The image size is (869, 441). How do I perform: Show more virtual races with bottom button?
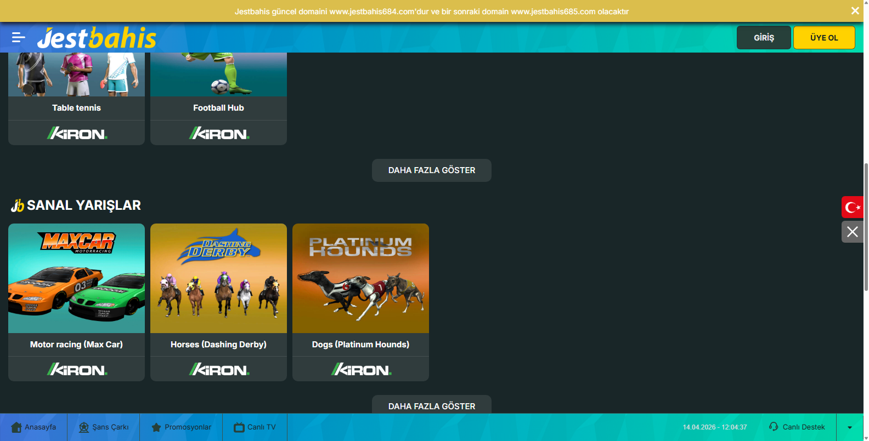[x=432, y=405]
